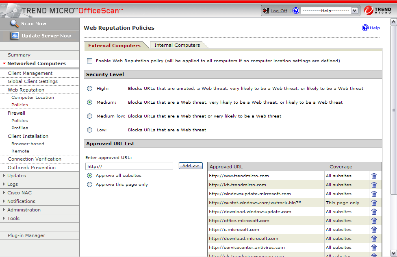This screenshot has height=257, width=397.
Task: Delete http://kb.trendmicro.com entry
Action: coord(374,185)
